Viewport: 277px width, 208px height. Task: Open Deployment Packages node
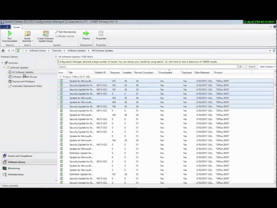pos(23,81)
